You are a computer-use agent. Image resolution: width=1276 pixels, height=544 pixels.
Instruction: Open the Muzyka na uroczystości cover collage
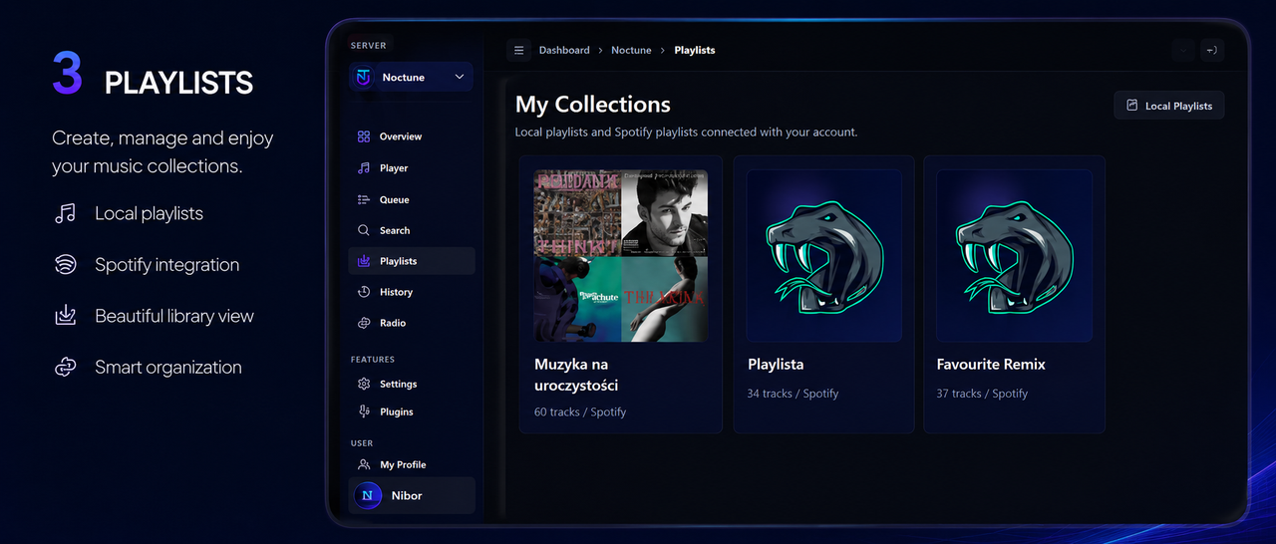click(x=621, y=255)
